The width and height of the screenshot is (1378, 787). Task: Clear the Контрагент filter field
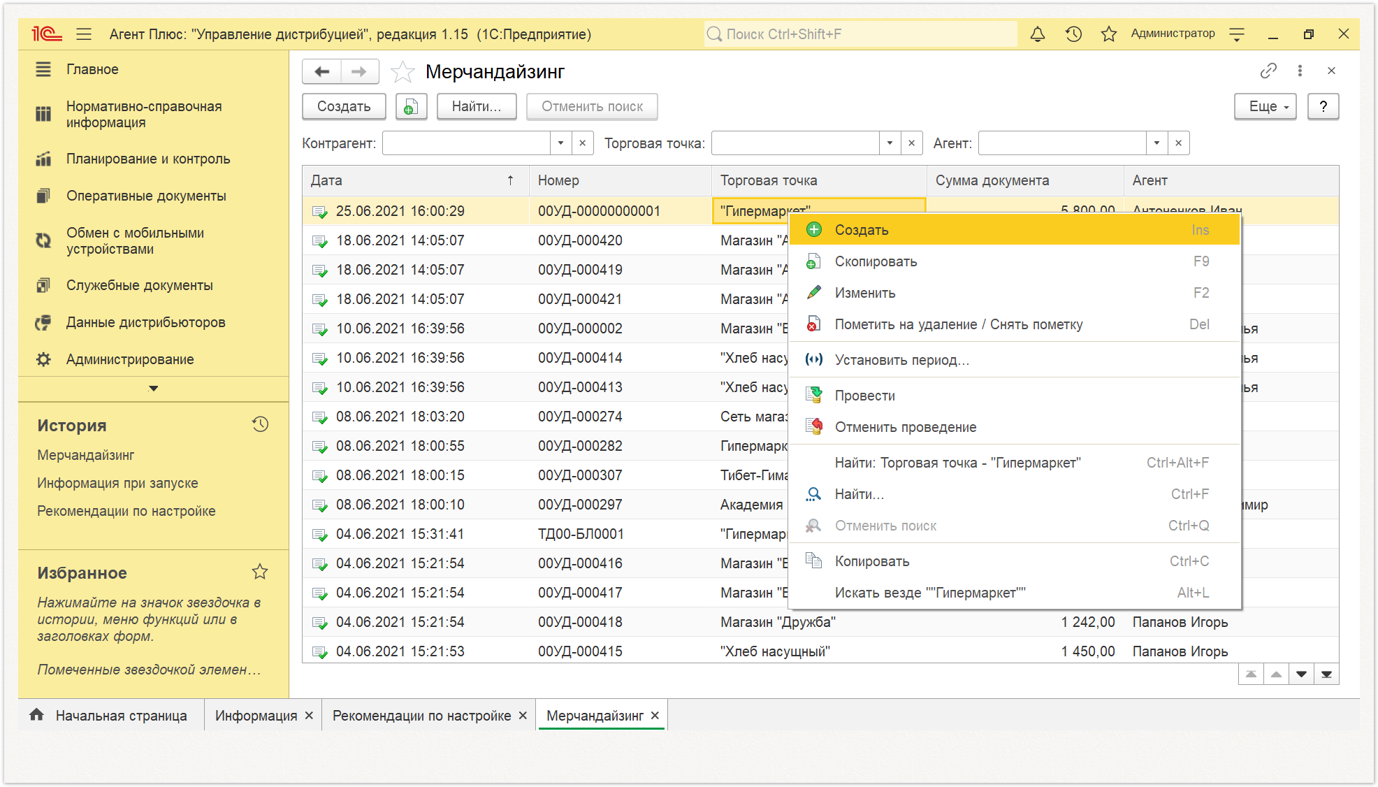[x=582, y=143]
